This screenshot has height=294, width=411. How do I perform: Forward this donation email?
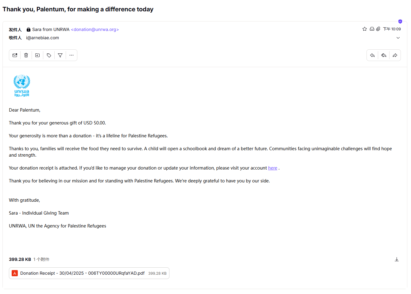(395, 55)
